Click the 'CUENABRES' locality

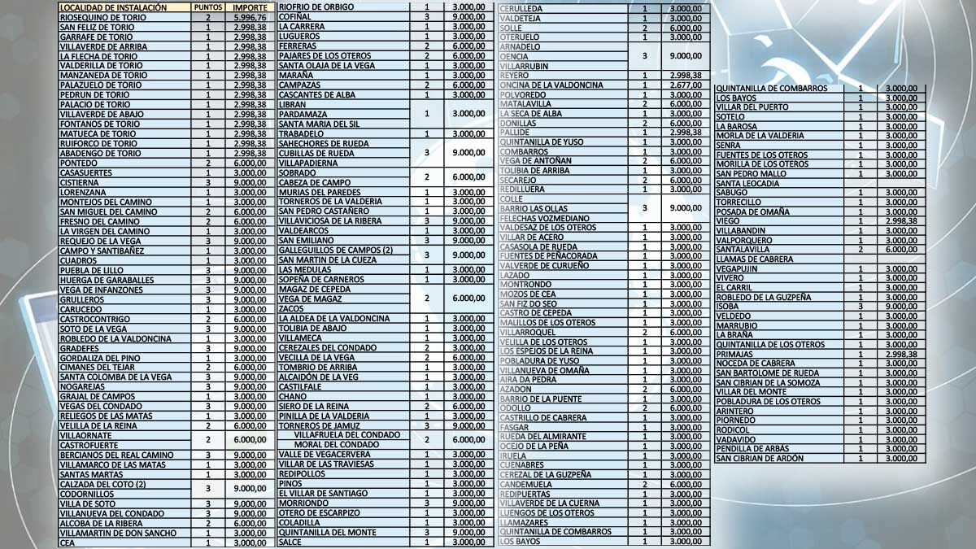(x=521, y=465)
